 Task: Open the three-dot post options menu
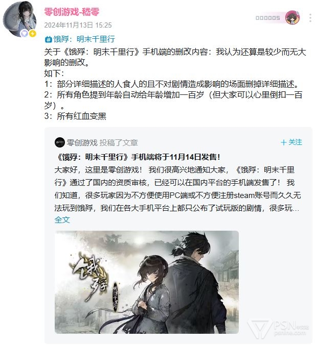pos(310,18)
